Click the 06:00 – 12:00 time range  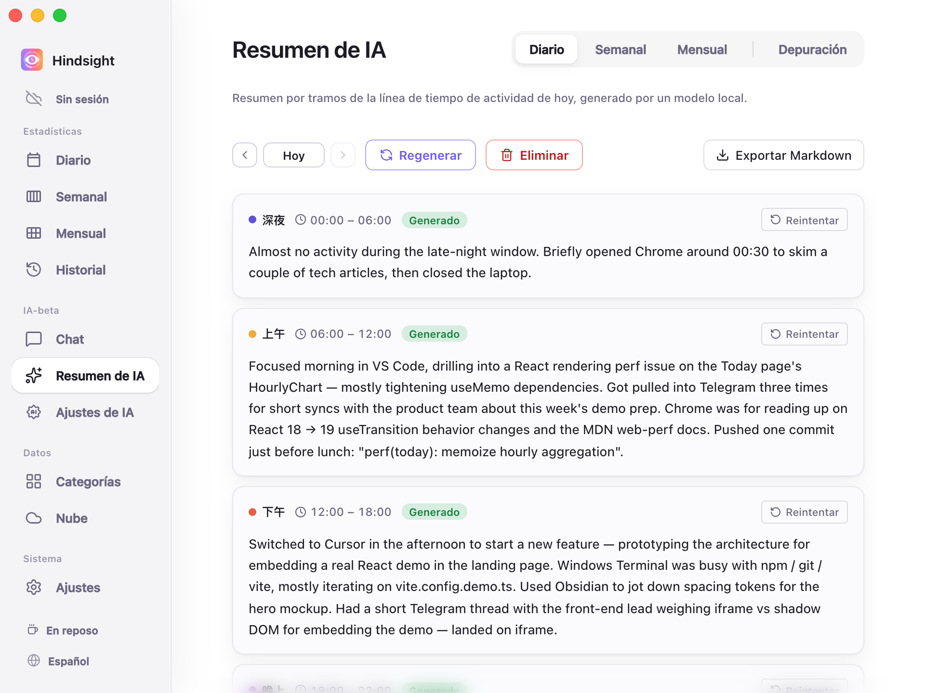pyautogui.click(x=351, y=334)
